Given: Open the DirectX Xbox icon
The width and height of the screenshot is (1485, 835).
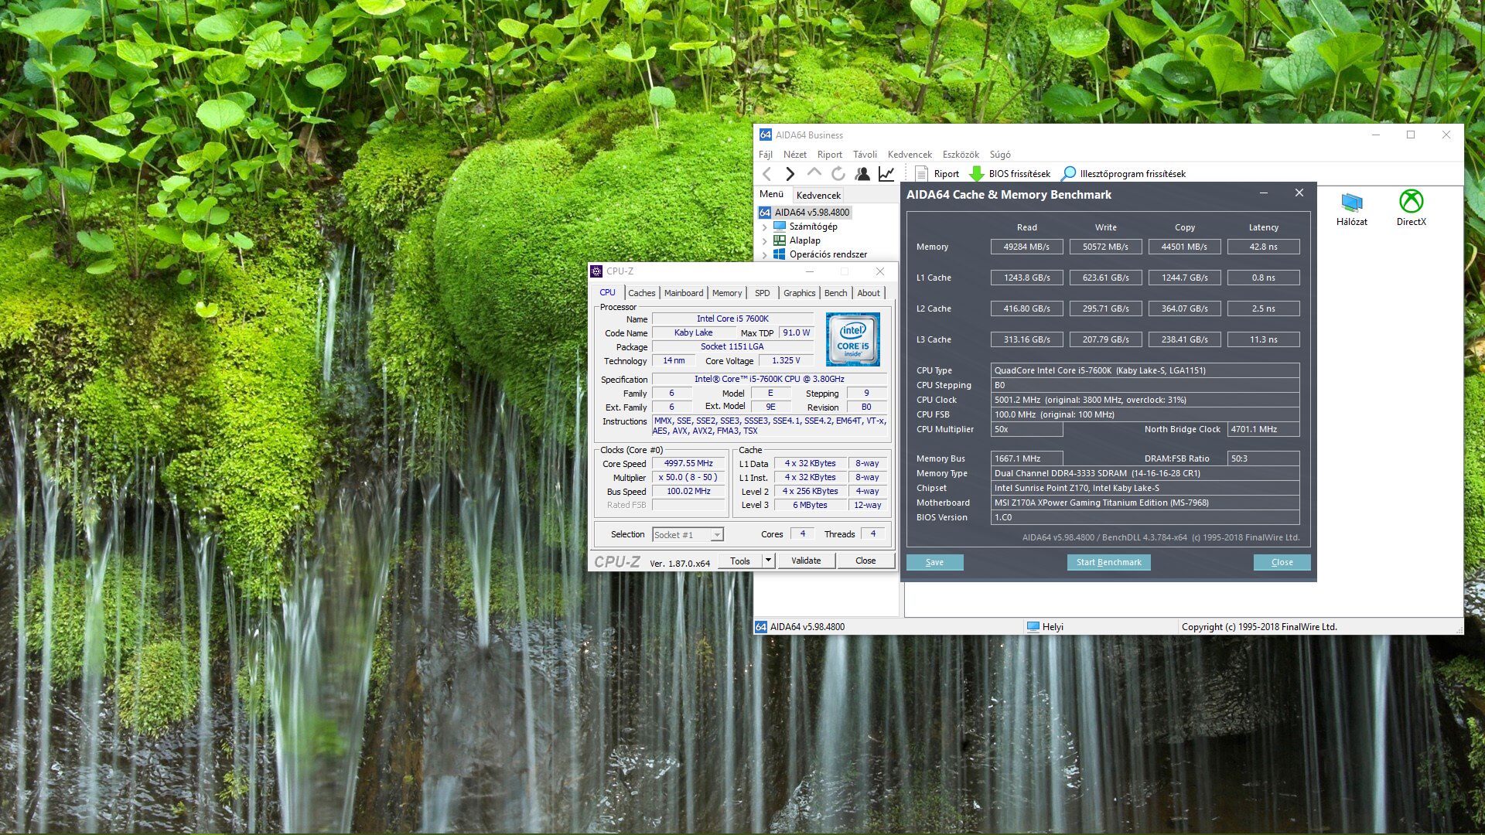Looking at the screenshot, I should pos(1411,203).
